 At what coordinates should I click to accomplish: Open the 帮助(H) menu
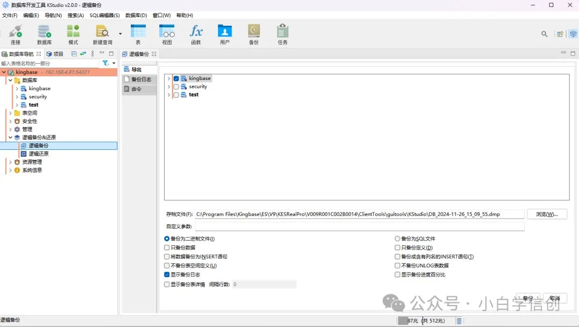[184, 15]
